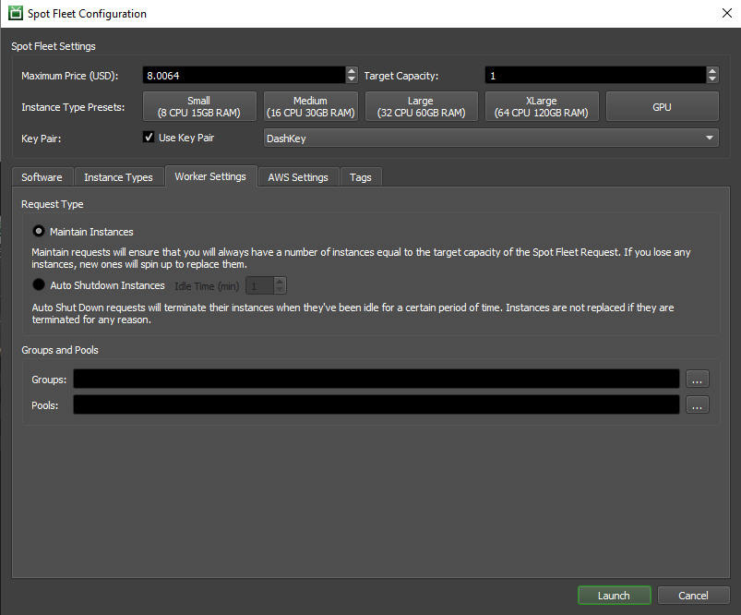
Task: Select the Auto Shutdown Instances radio button
Action: pyautogui.click(x=39, y=284)
